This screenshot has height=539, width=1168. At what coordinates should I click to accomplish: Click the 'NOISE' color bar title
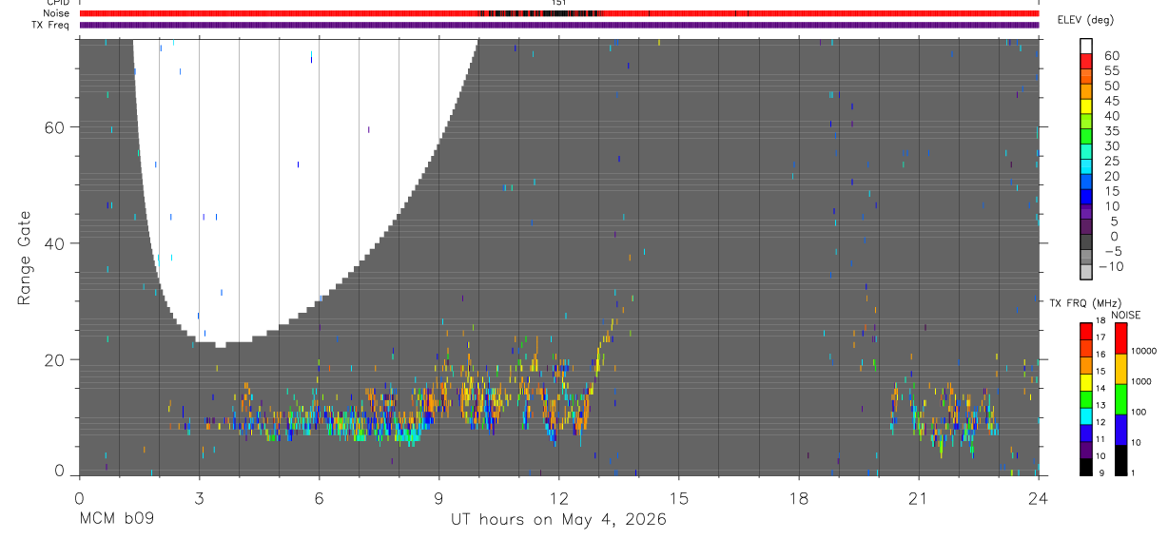click(x=1125, y=315)
